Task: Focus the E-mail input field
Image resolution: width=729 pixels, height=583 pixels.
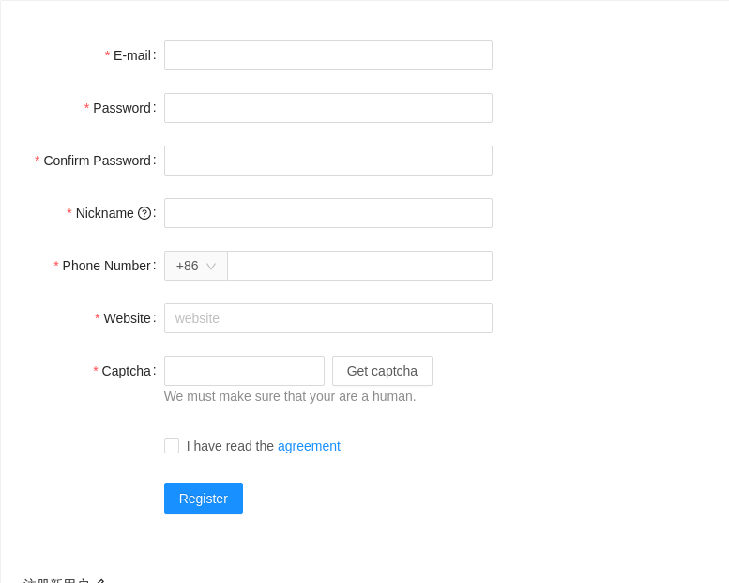Action: coord(328,55)
